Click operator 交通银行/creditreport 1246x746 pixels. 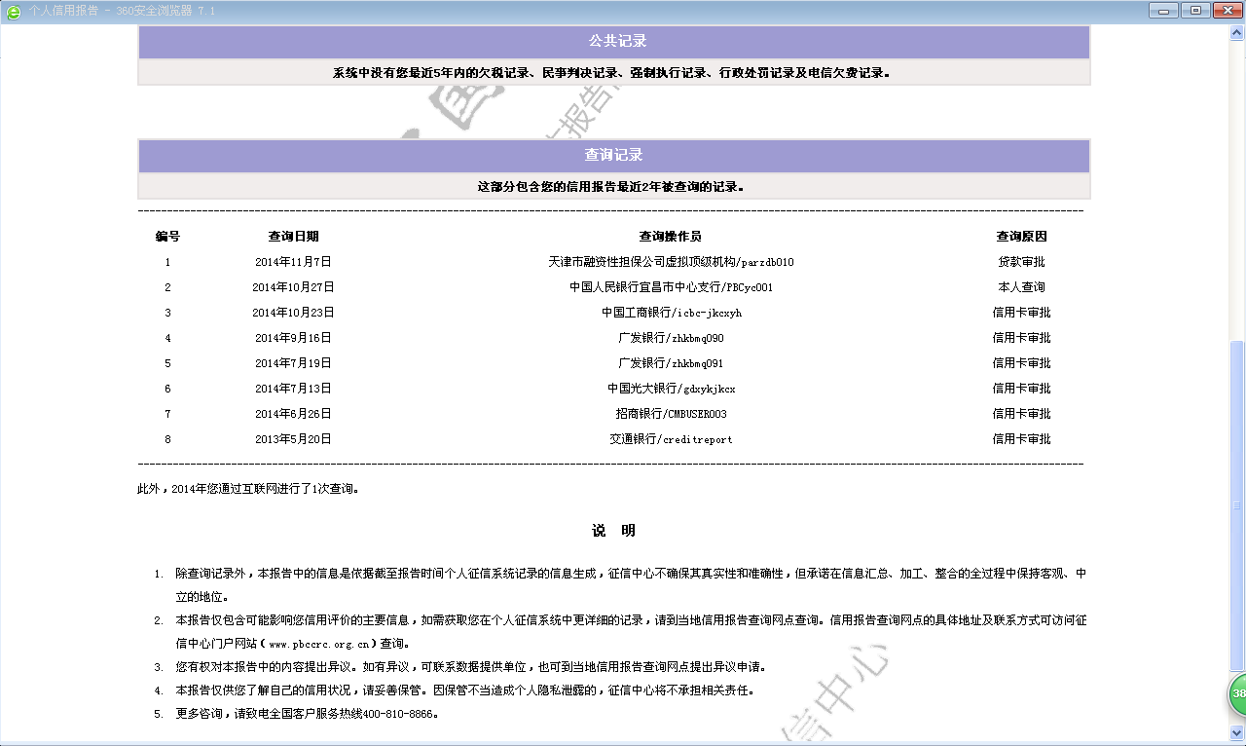672,439
